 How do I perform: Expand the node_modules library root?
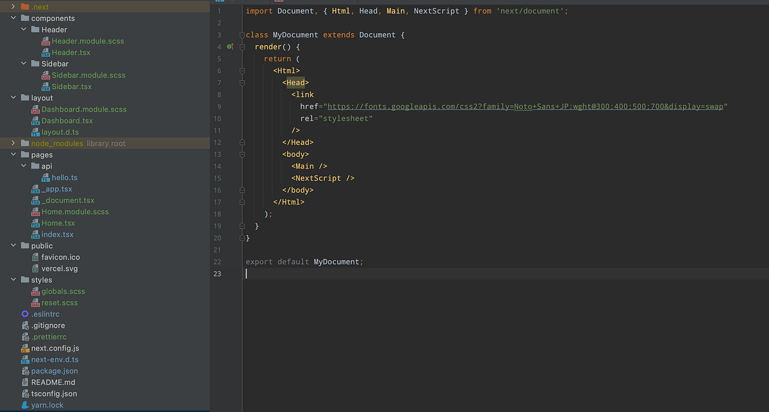13,143
